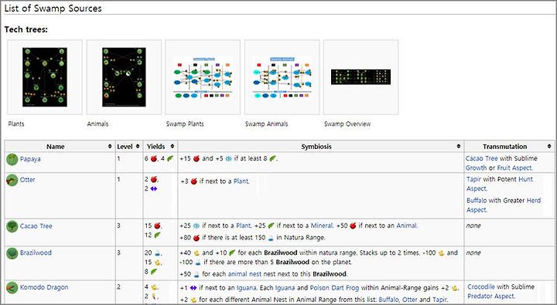Screen dimensions: 557x305
Task: Open the Komodo Dragon link
Action: pos(44,287)
